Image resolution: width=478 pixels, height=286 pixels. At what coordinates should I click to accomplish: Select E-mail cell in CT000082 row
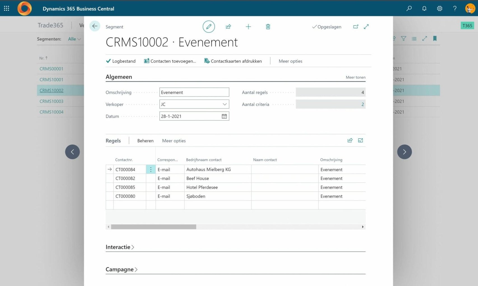170,178
